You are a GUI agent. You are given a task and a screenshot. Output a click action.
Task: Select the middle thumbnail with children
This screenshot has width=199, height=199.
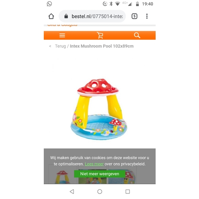click(x=92, y=176)
